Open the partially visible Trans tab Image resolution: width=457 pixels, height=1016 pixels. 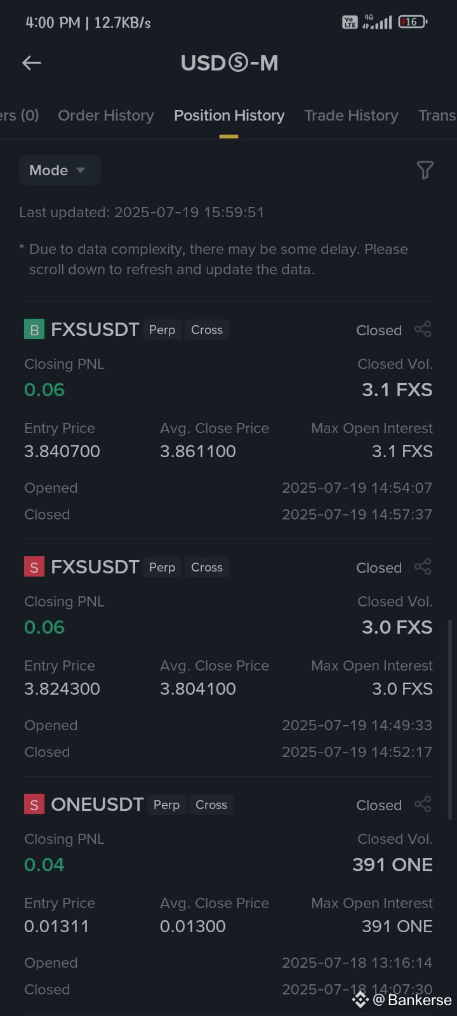pyautogui.click(x=437, y=116)
